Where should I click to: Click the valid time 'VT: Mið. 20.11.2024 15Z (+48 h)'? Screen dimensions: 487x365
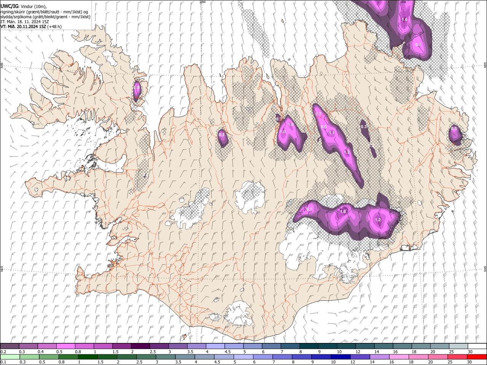click(x=31, y=27)
